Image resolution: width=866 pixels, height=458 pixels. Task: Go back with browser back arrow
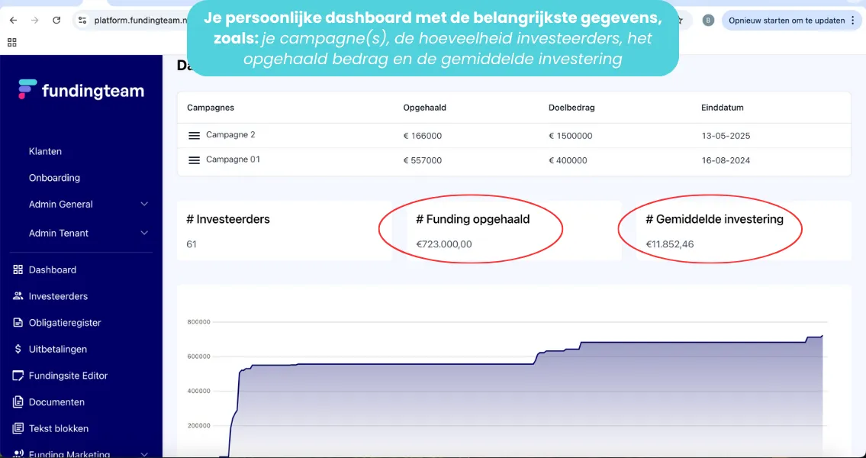pyautogui.click(x=13, y=21)
